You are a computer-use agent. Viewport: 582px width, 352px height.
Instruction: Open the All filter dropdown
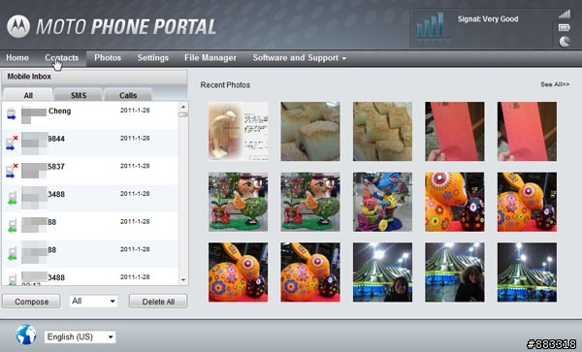[x=93, y=302]
